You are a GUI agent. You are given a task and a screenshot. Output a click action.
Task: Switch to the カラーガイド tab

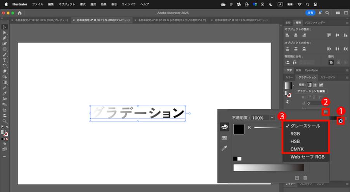(327, 77)
